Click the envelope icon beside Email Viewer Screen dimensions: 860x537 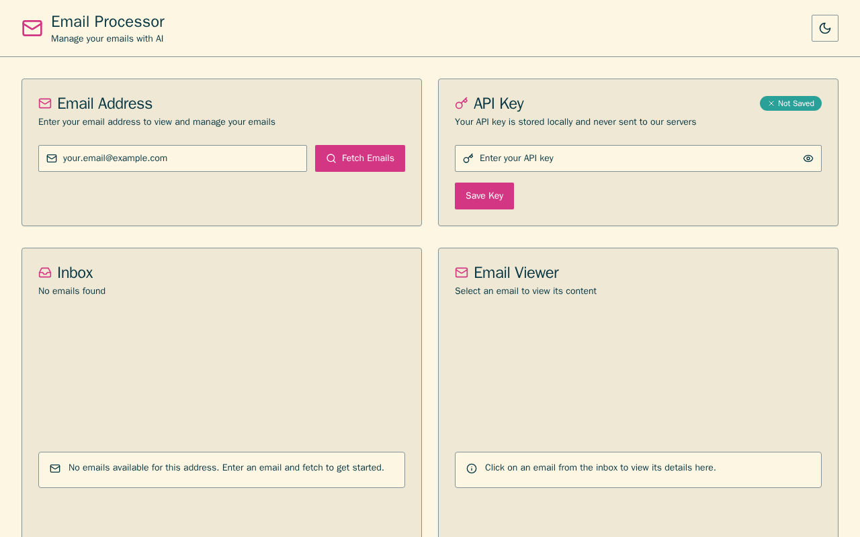tap(462, 273)
